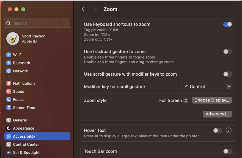
Task: Click the Choose Display button
Action: pyautogui.click(x=211, y=100)
